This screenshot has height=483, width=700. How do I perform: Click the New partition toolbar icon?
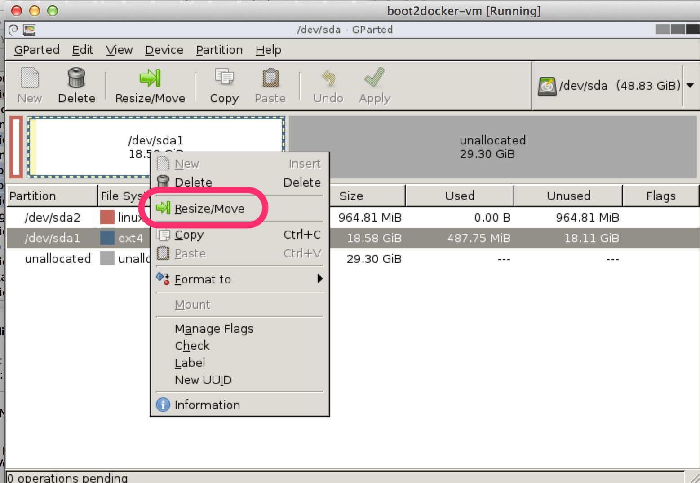coord(30,78)
